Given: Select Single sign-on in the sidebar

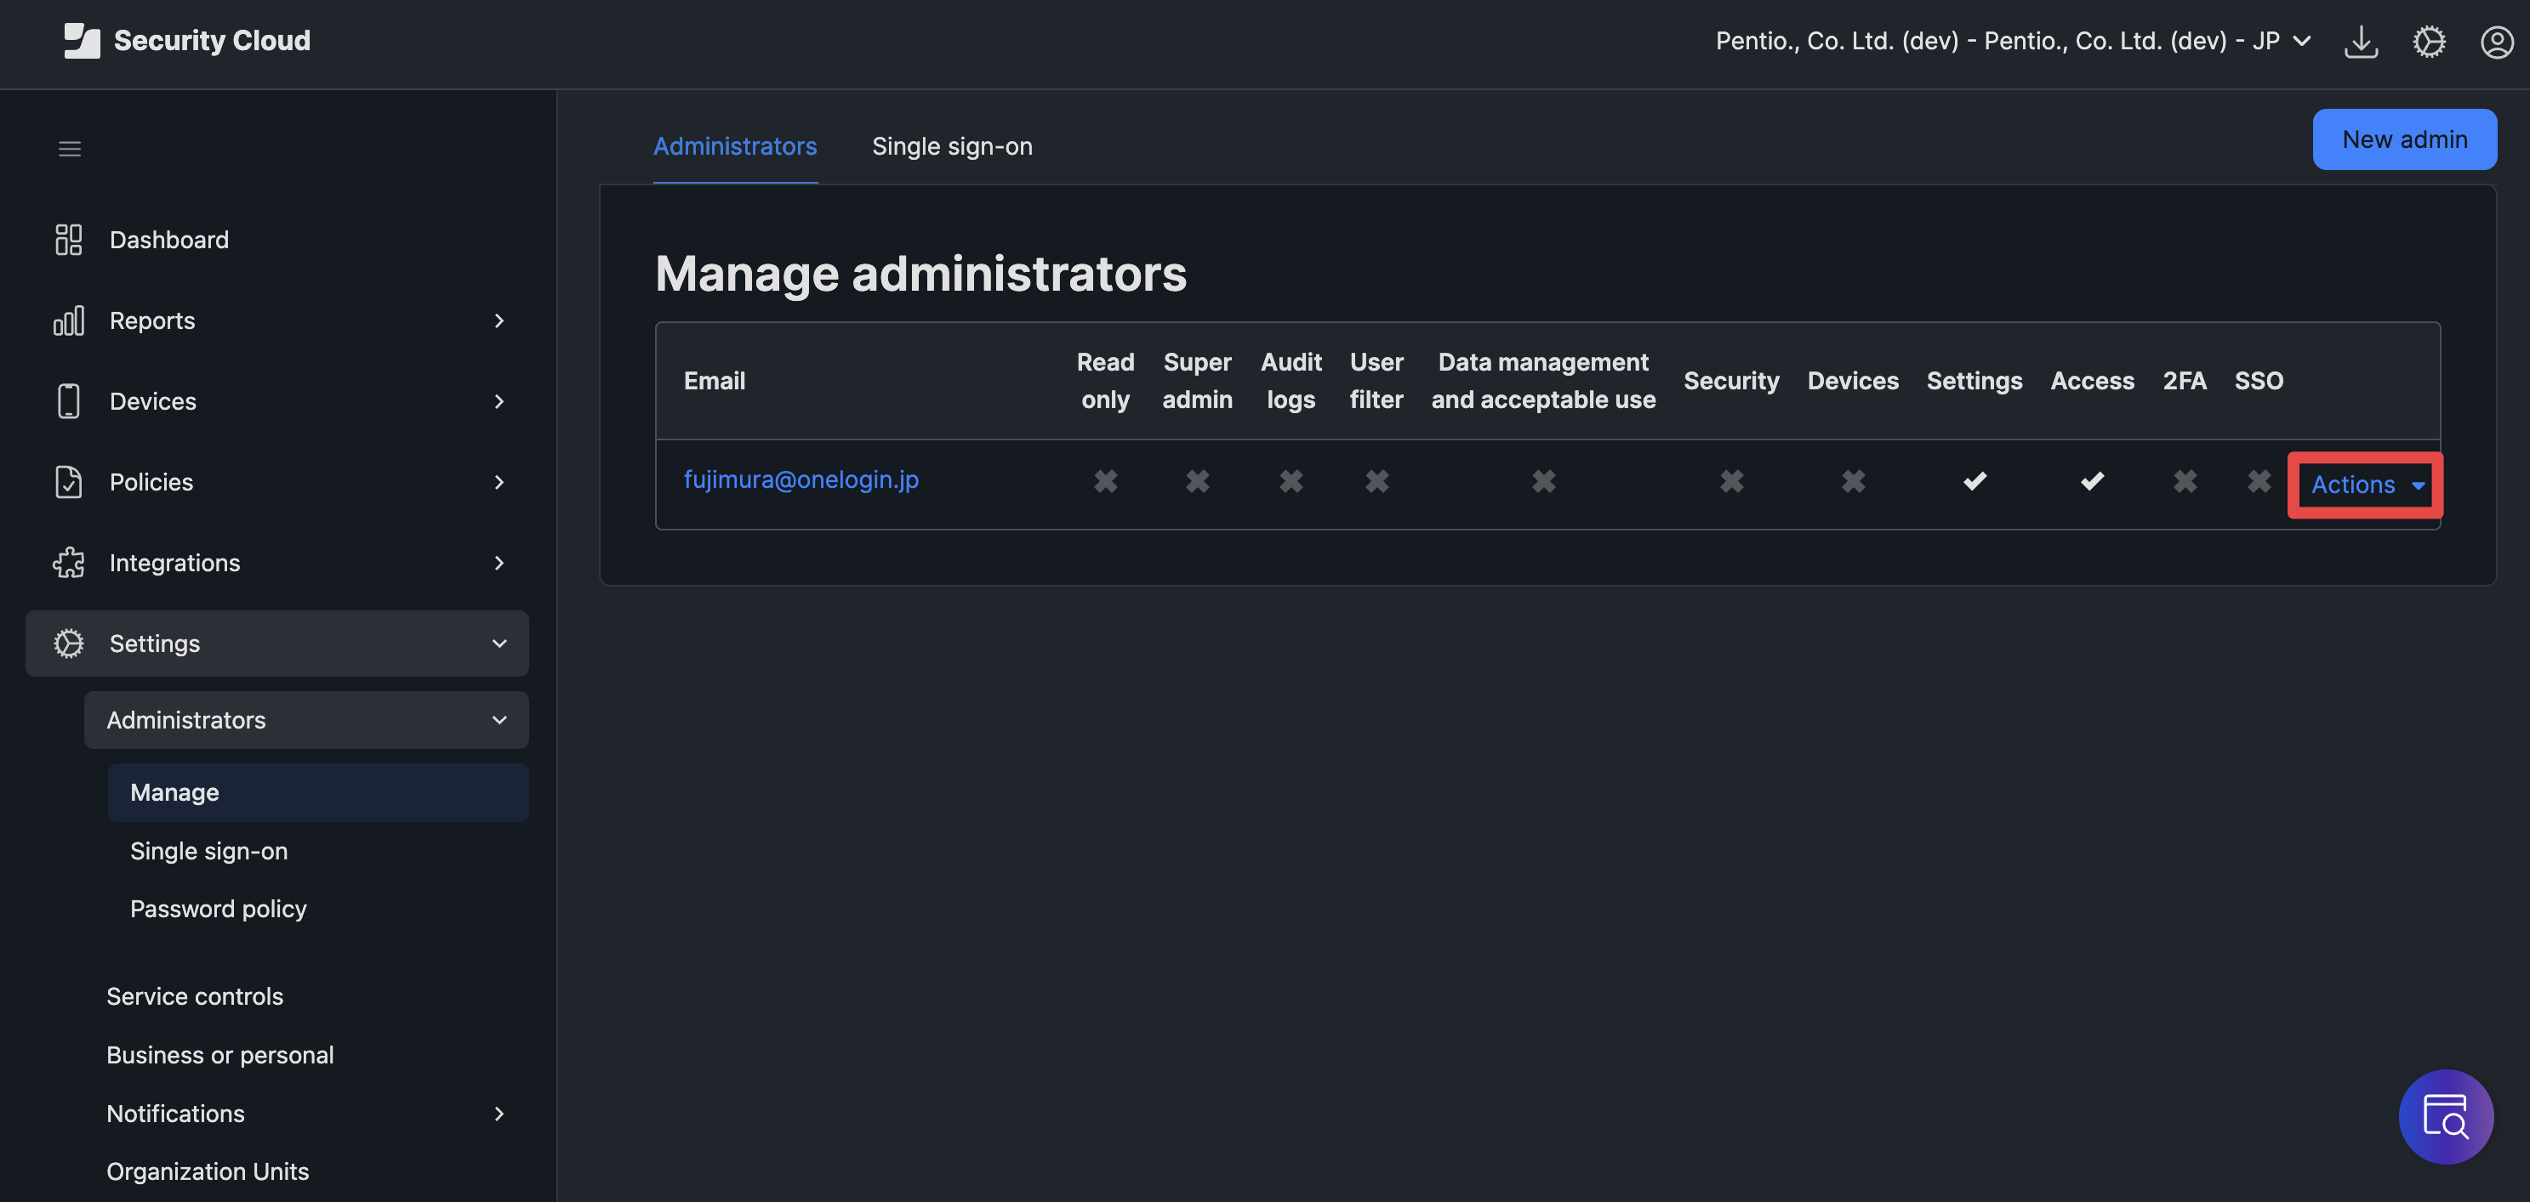Looking at the screenshot, I should [209, 851].
